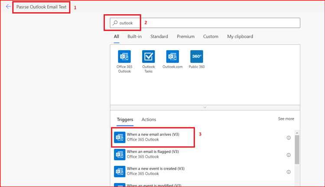
Task: View the My clipboard tab
Action: click(240, 36)
